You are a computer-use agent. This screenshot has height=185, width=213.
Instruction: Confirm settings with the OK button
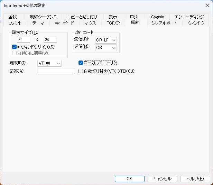[130, 179]
